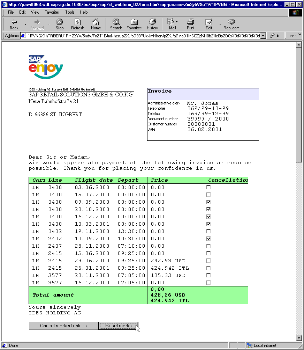Click the Flight date column header
This screenshot has height=350, width=304.
[93, 180]
